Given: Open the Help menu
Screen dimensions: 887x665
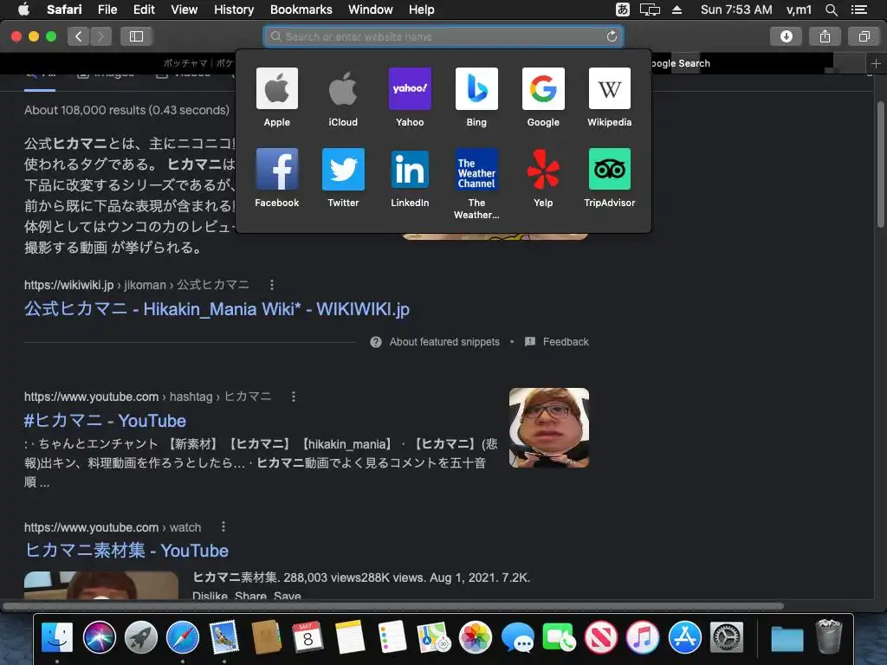Looking at the screenshot, I should pyautogui.click(x=422, y=10).
